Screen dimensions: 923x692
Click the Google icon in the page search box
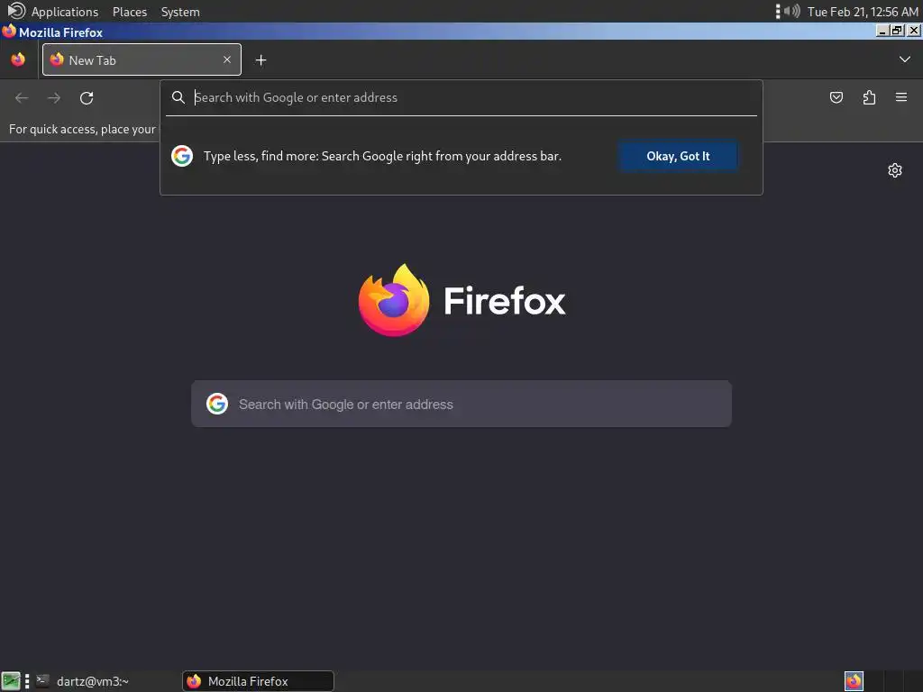coord(217,404)
